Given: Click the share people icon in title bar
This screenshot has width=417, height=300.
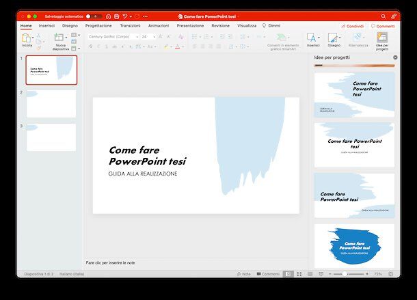Looking at the screenshot, I should [x=394, y=16].
